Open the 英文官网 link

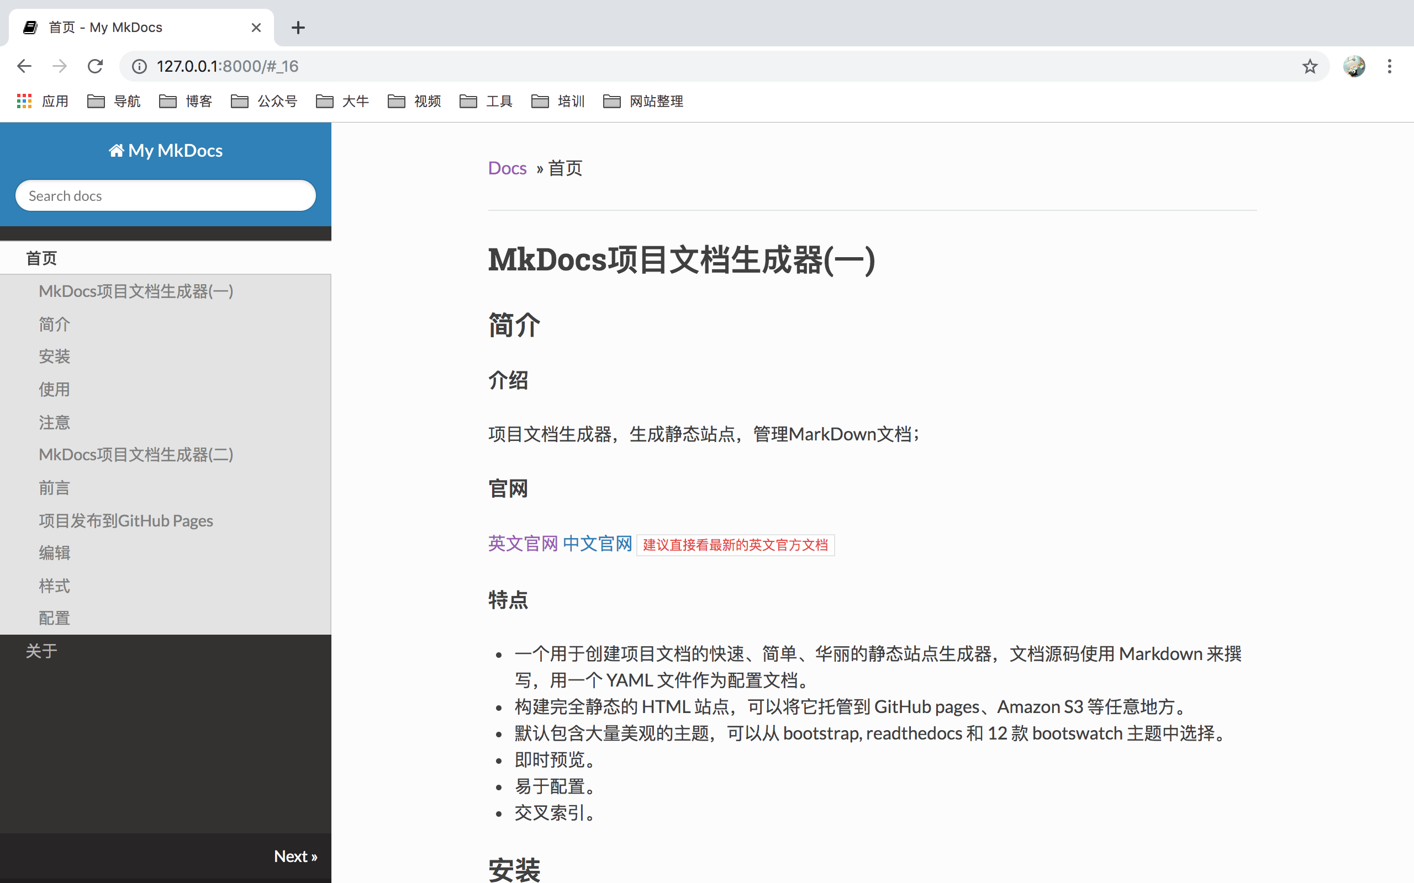pos(523,543)
